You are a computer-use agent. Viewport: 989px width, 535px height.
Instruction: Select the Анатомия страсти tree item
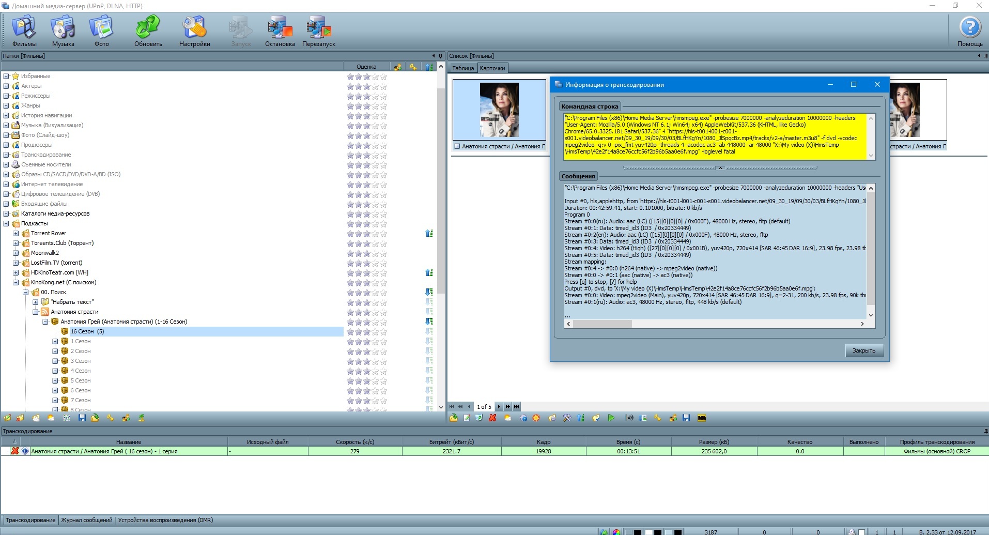74,312
